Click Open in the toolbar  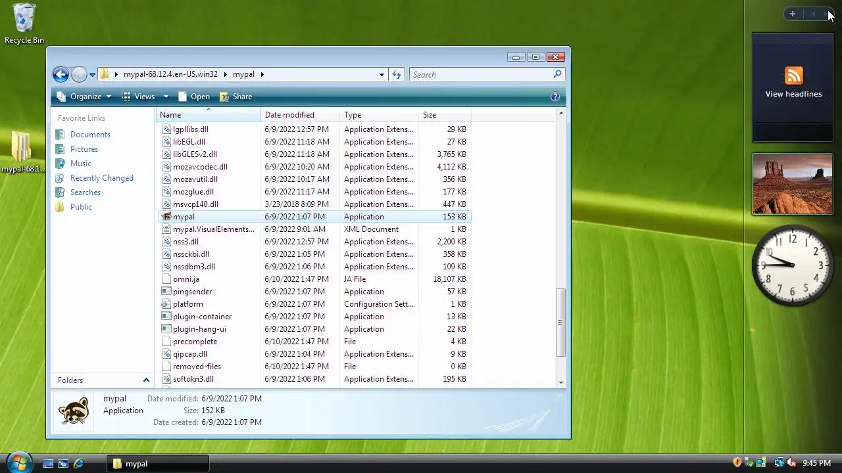tap(194, 97)
